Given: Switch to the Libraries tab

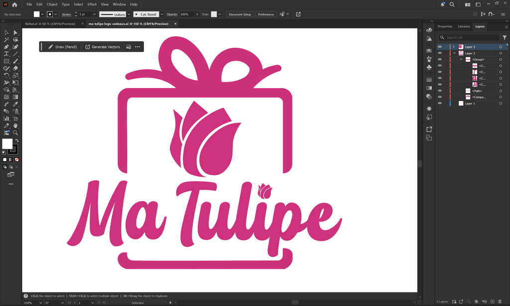Looking at the screenshot, I should pyautogui.click(x=464, y=27).
